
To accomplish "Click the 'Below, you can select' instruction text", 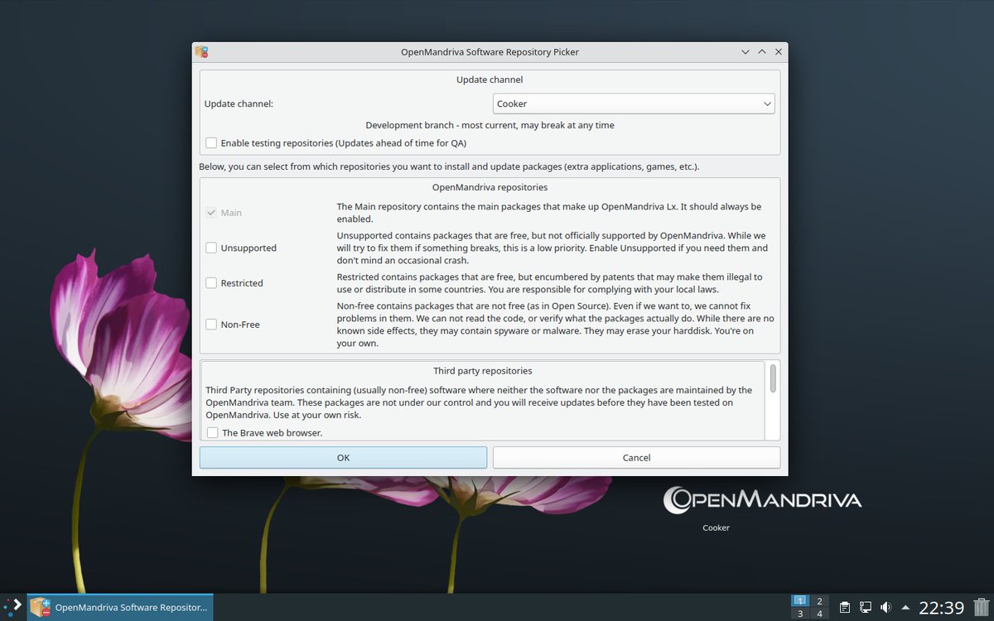I will 449,166.
